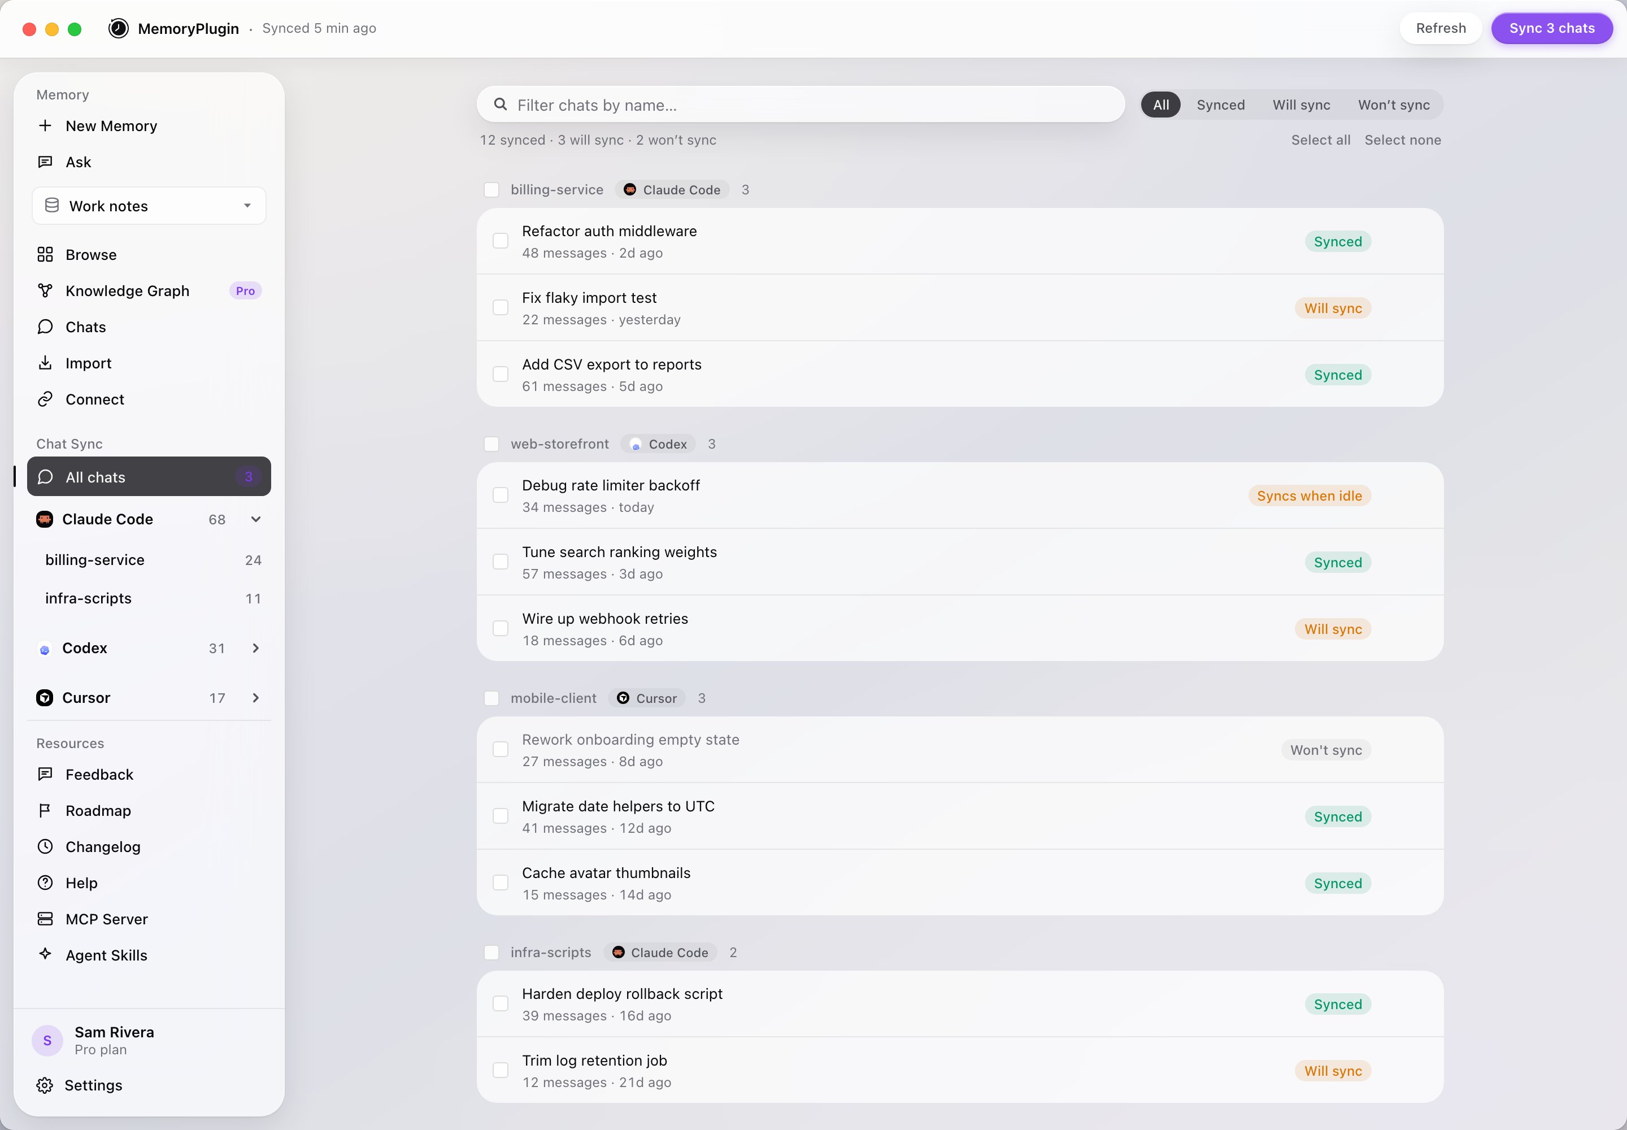Check the Fix flaky import test chat
1627x1130 pixels.
[x=501, y=307]
